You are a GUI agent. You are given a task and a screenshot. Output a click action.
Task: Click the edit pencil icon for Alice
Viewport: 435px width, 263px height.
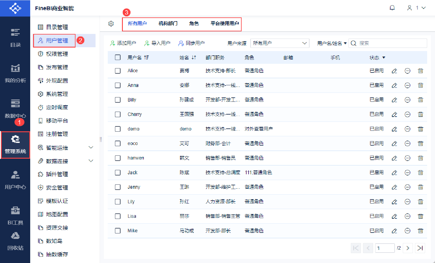394,71
